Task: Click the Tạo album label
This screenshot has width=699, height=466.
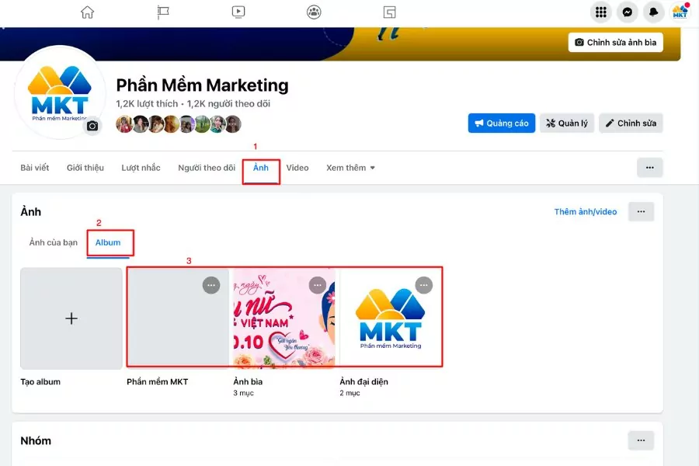Action: (40, 381)
